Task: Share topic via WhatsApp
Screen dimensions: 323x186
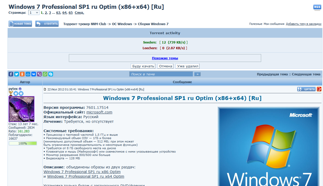Action: point(45,74)
